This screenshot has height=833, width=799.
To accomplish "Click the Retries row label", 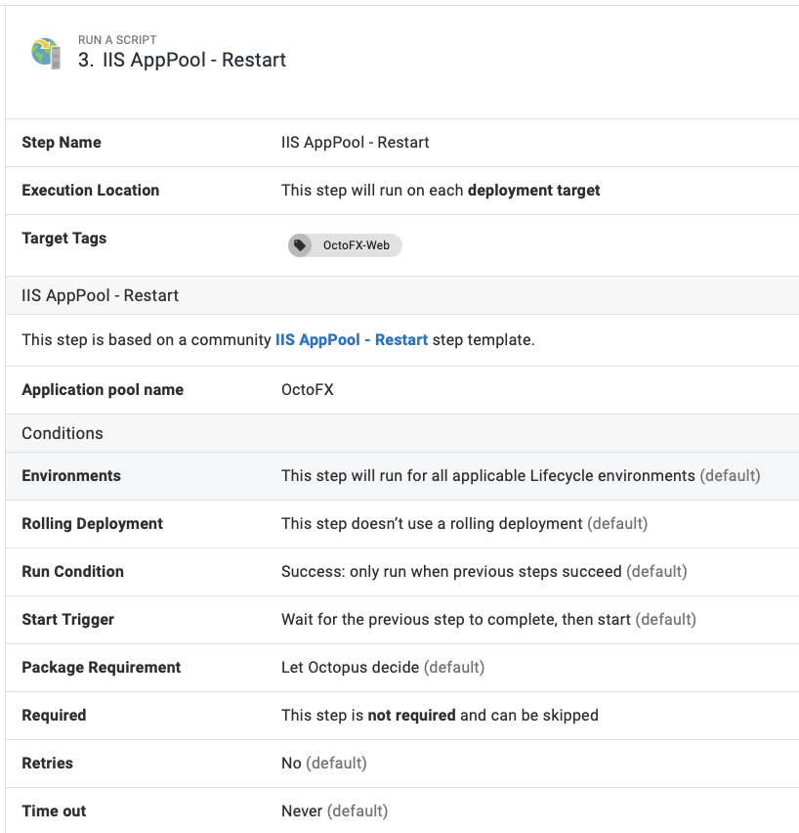I will click(x=47, y=764).
